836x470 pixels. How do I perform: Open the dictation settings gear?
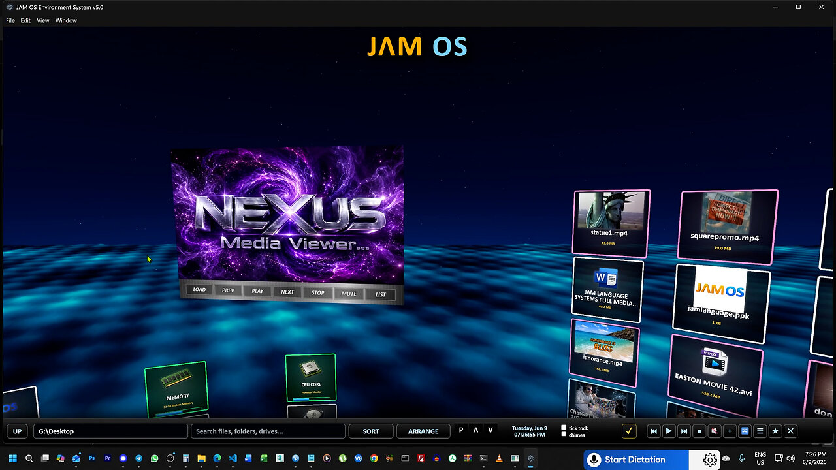point(710,460)
